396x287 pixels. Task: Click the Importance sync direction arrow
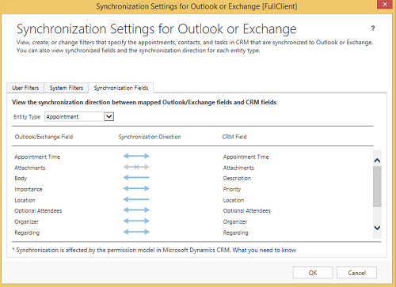tap(136, 188)
